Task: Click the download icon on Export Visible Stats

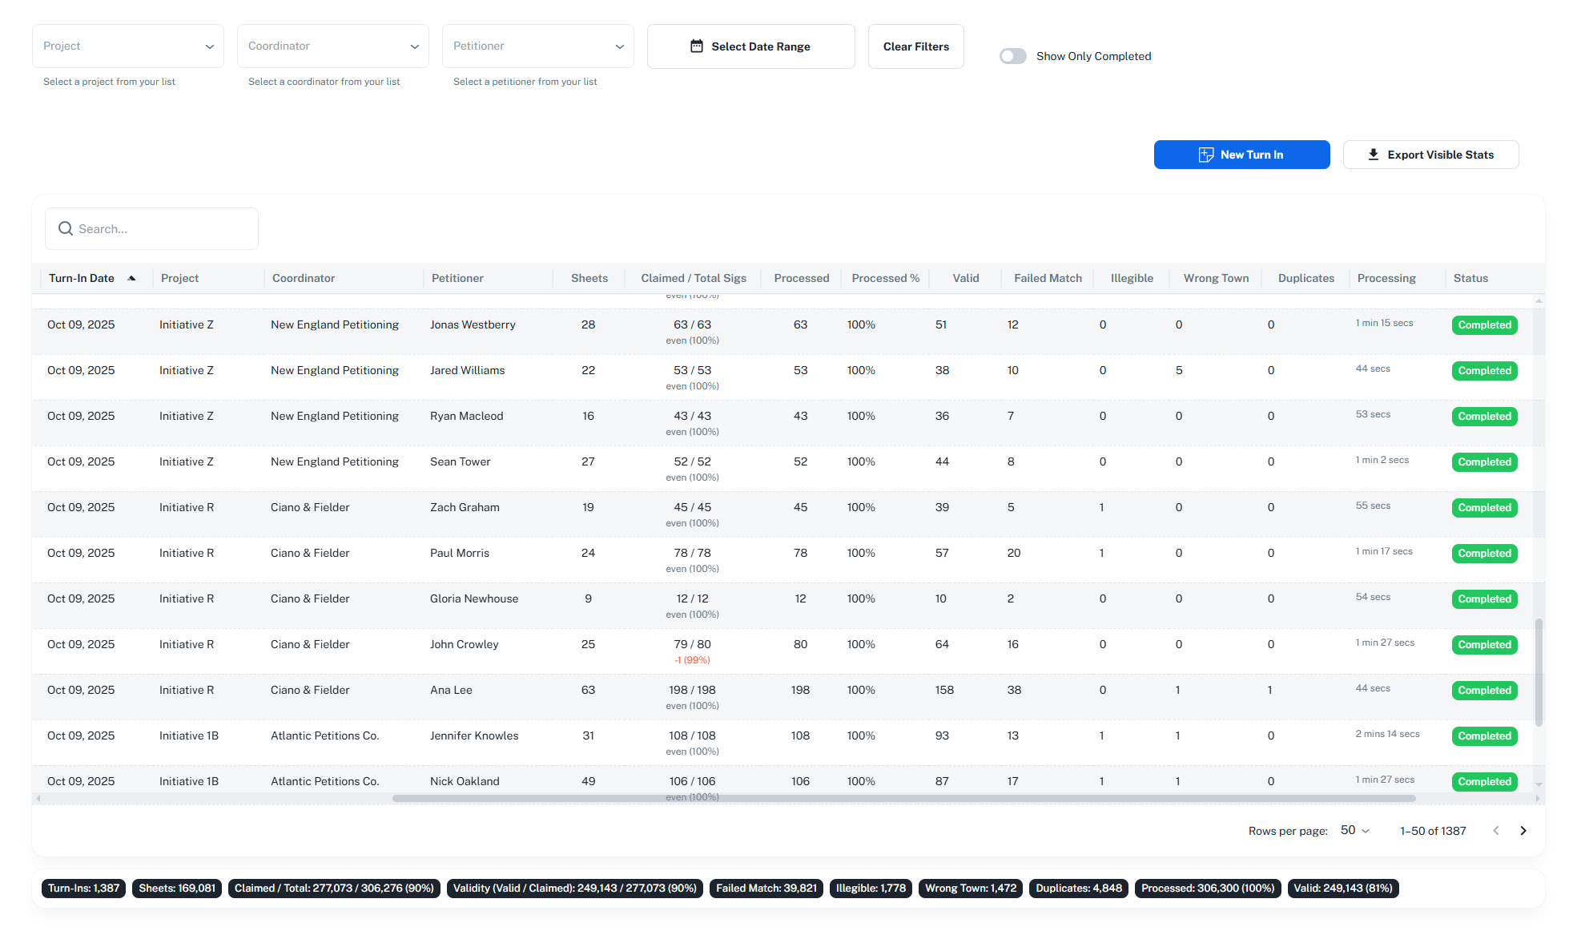Action: (x=1373, y=155)
